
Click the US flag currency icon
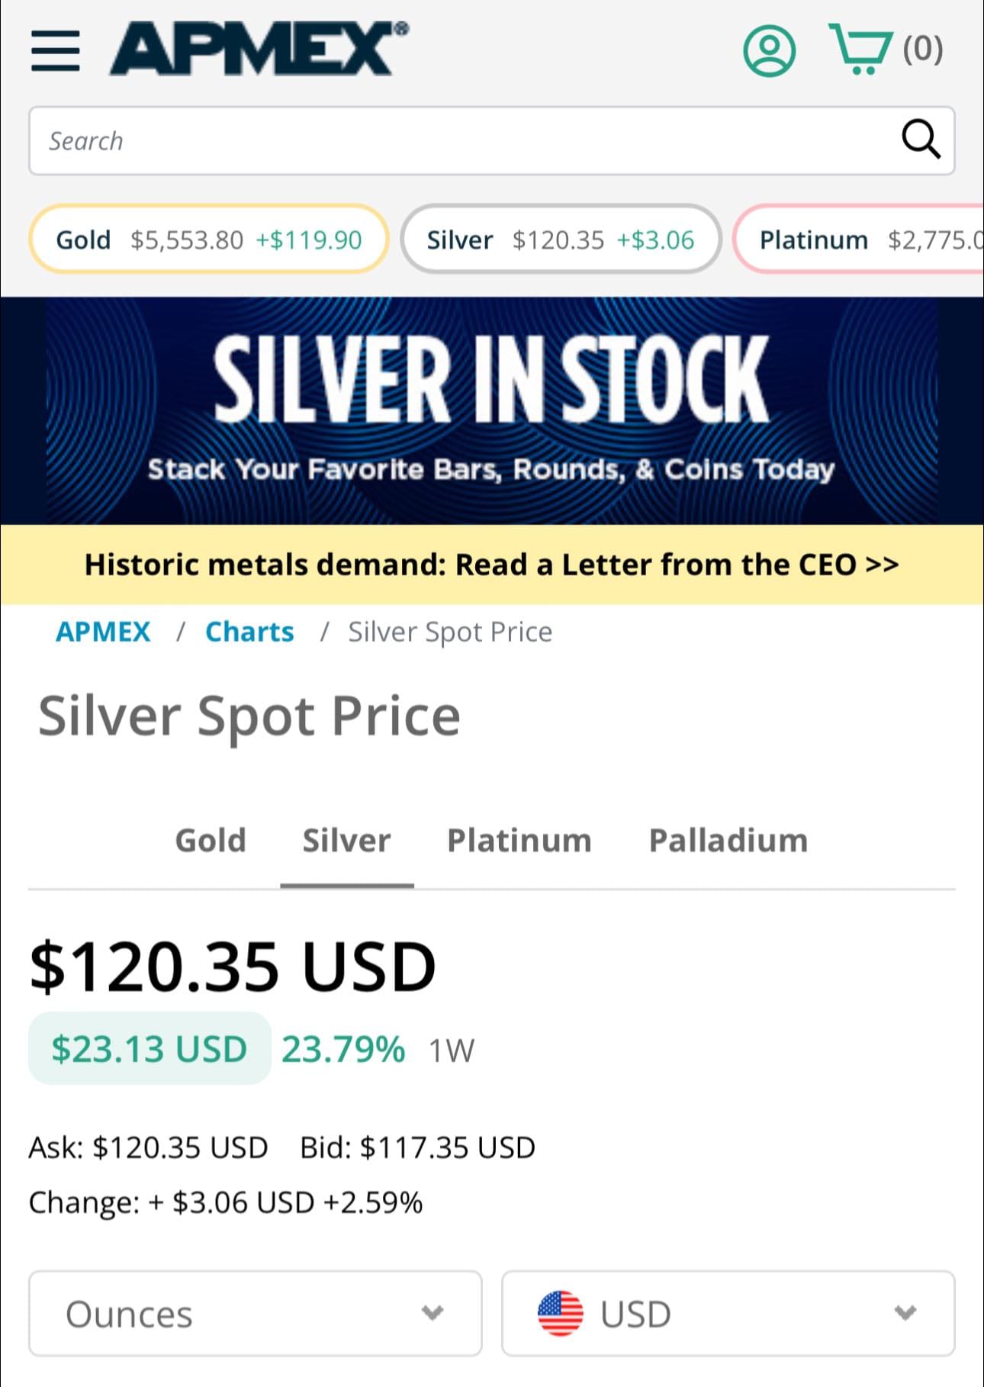click(x=560, y=1314)
